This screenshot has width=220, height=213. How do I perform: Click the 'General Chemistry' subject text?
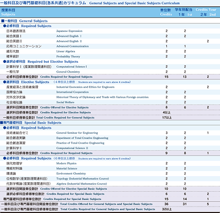coord(68,72)
